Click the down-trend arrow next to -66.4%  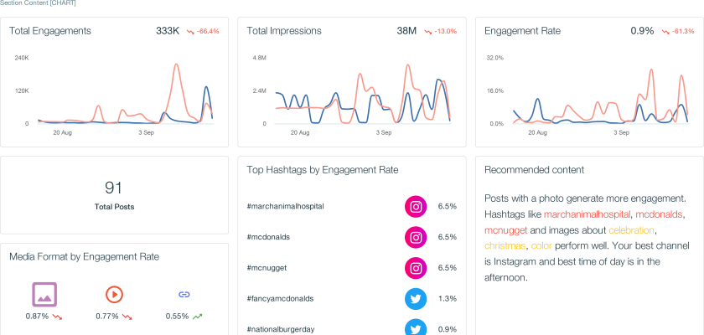pos(190,32)
